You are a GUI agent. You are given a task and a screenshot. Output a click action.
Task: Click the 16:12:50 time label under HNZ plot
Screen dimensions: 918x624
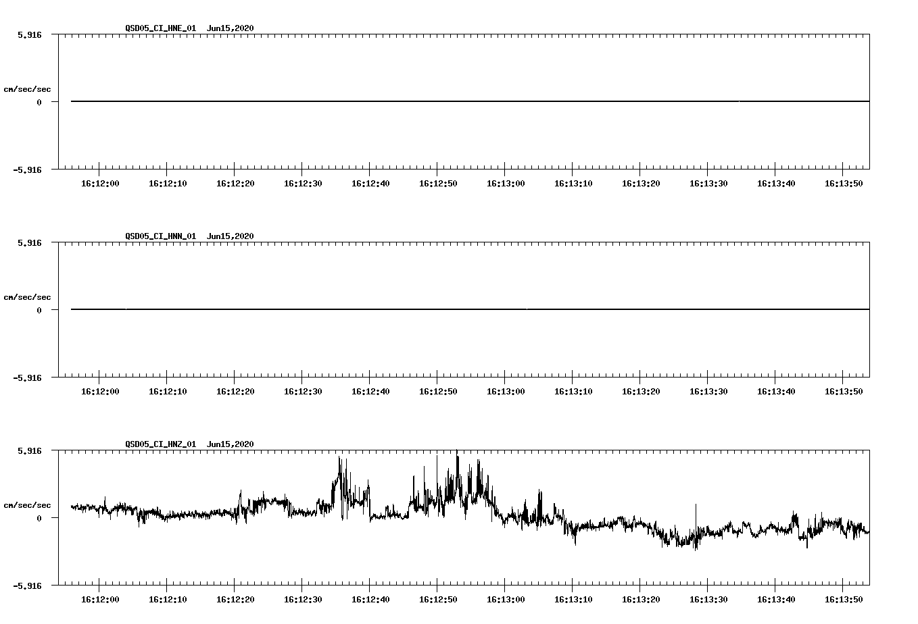[438, 600]
